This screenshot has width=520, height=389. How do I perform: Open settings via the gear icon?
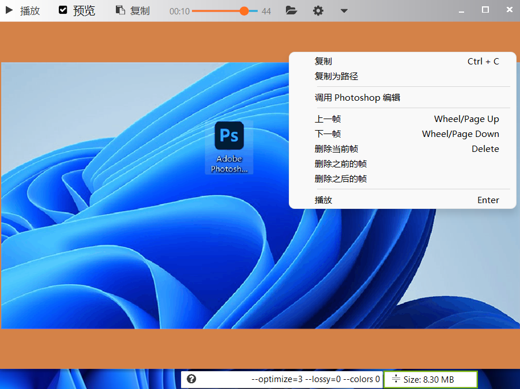click(x=318, y=10)
